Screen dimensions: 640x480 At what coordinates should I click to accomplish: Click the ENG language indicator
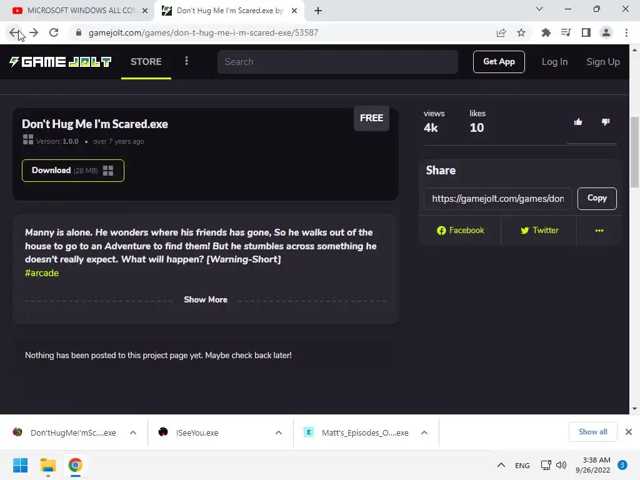[x=522, y=465]
